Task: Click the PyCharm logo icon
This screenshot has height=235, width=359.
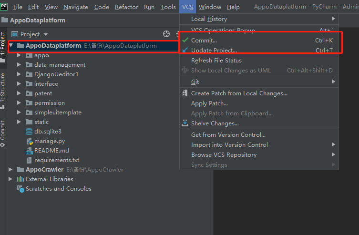Action: (x=4, y=6)
